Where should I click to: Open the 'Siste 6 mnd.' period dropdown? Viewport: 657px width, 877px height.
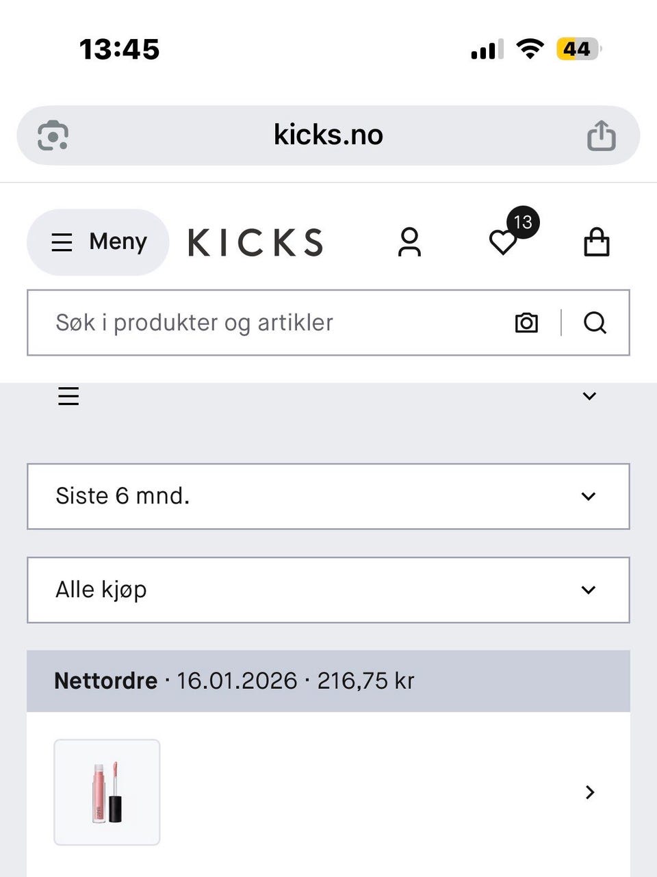click(x=328, y=496)
